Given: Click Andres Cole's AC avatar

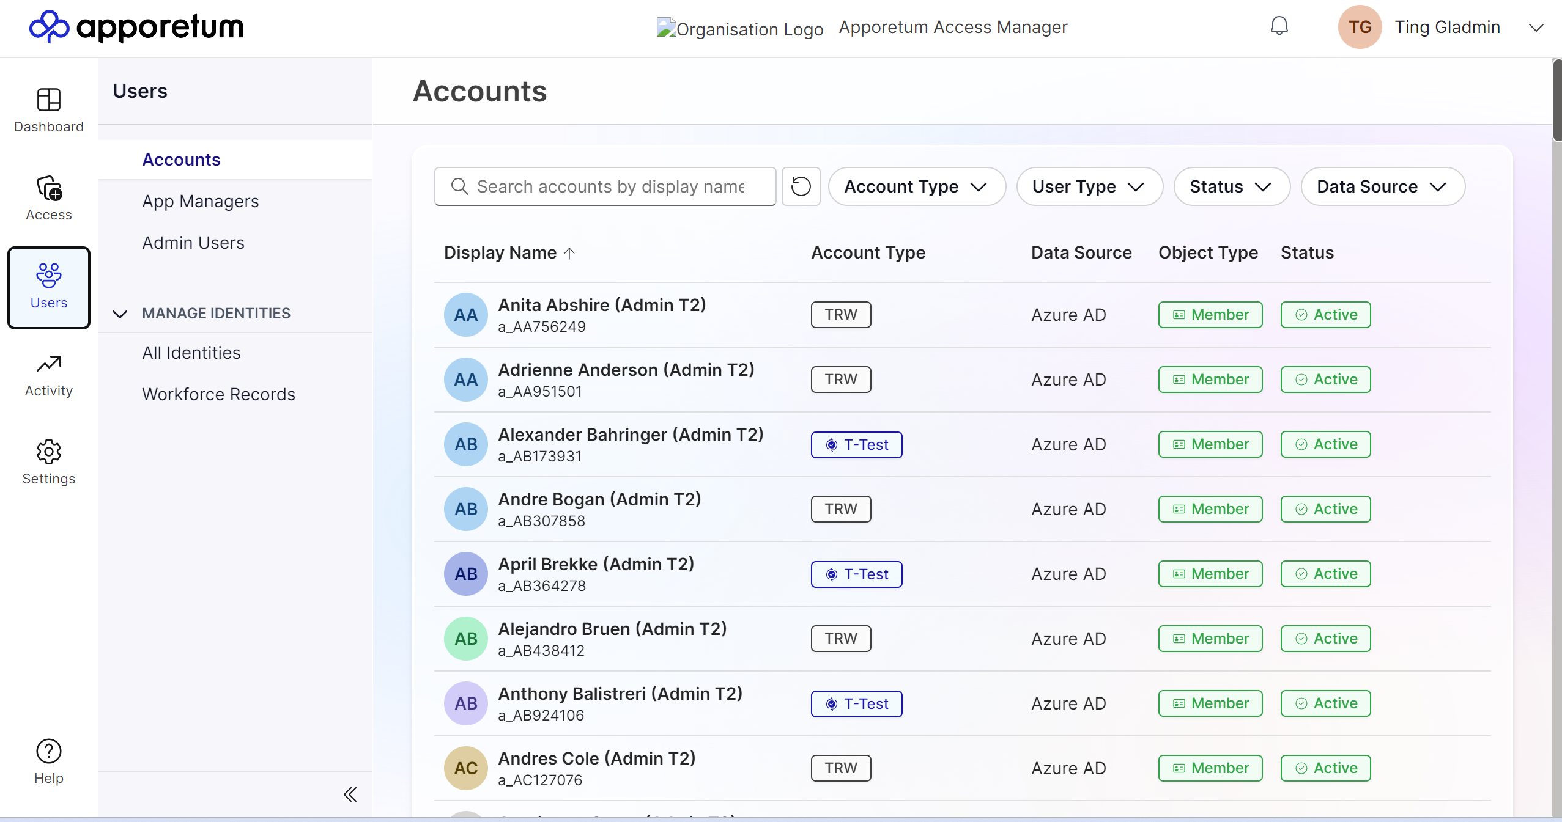Looking at the screenshot, I should tap(466, 768).
